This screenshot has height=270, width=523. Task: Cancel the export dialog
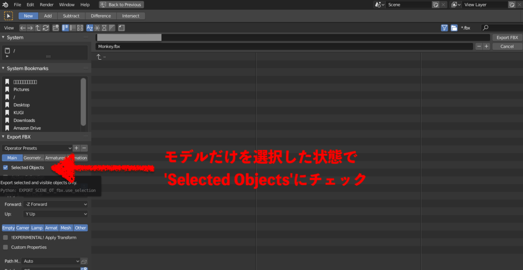point(507,46)
